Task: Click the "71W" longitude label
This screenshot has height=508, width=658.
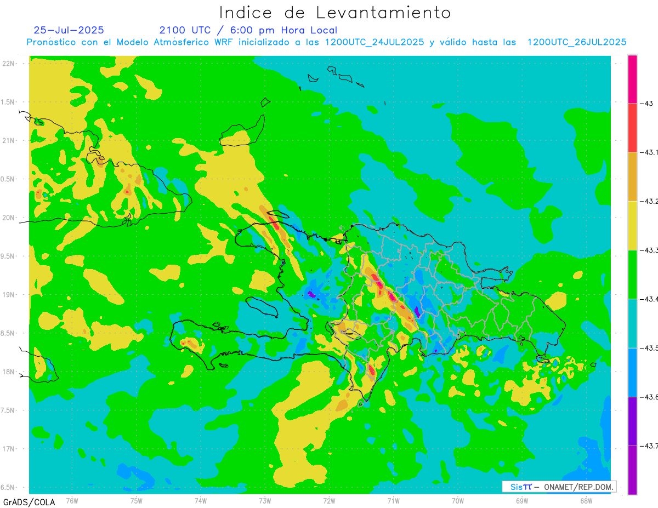Action: pos(393,501)
